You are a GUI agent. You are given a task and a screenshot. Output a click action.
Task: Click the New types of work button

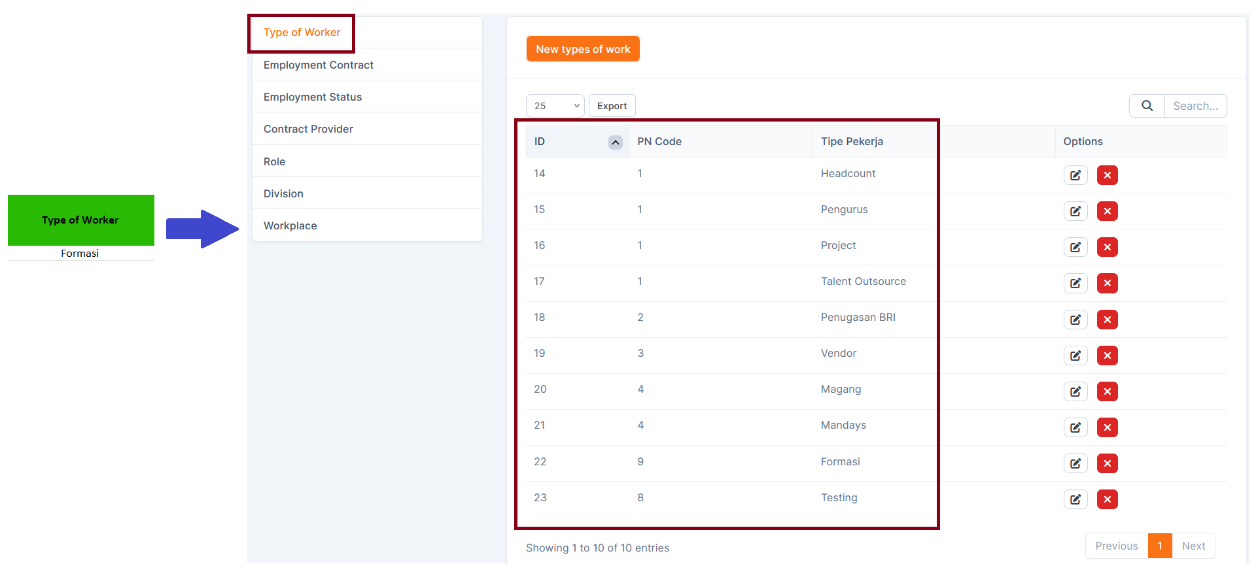pyautogui.click(x=582, y=49)
